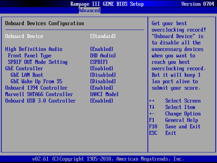This screenshot has width=217, height=163.
Task: Click the plus-minus Change Option icon
Action: (152, 114)
